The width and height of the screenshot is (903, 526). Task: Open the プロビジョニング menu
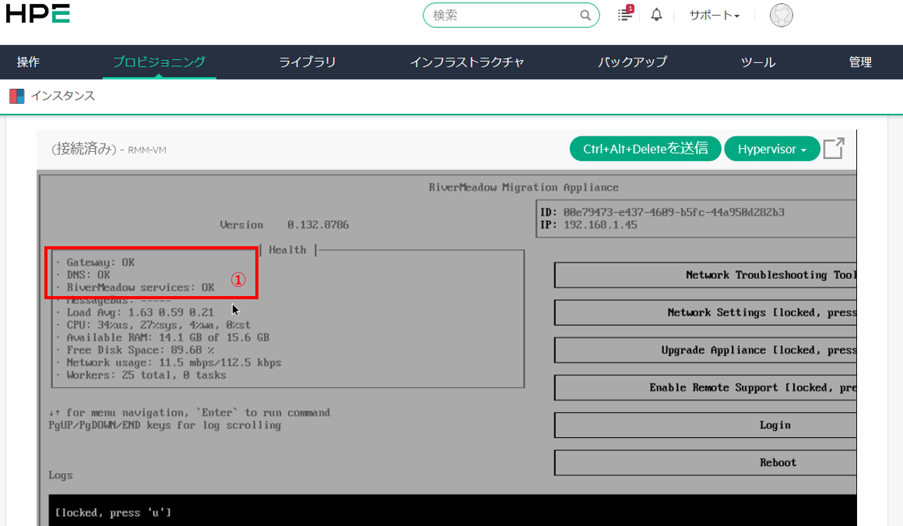(x=159, y=62)
